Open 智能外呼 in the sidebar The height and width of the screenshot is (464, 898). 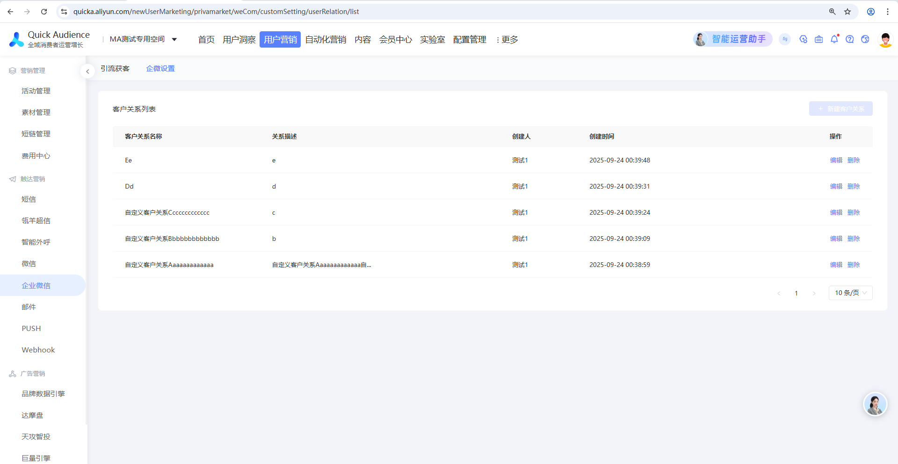coord(36,242)
